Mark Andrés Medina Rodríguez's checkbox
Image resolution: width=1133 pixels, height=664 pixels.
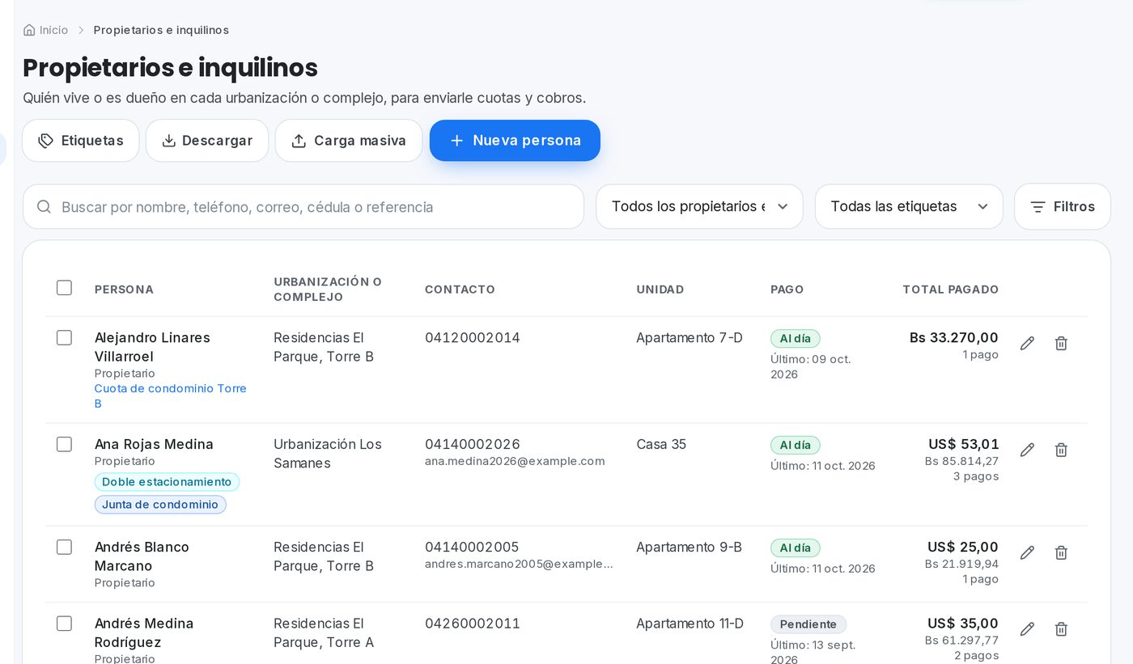pyautogui.click(x=65, y=624)
